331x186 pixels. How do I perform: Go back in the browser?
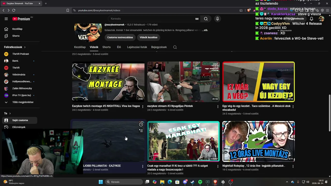click(x=3, y=10)
